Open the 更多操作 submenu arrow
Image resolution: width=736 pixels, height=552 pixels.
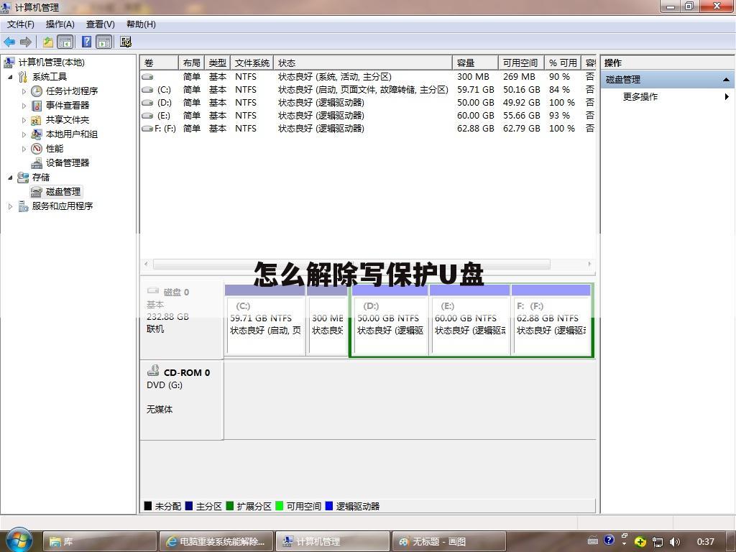point(727,97)
